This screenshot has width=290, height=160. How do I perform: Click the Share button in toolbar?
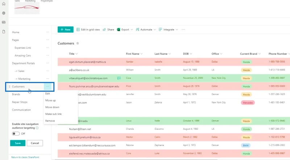tap(108, 30)
